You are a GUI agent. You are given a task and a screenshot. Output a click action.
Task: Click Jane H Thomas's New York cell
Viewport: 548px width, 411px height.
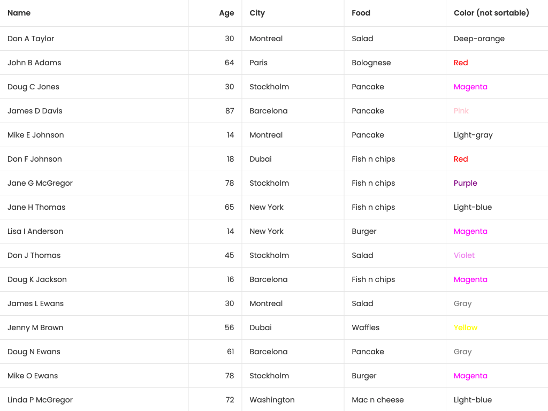click(267, 207)
